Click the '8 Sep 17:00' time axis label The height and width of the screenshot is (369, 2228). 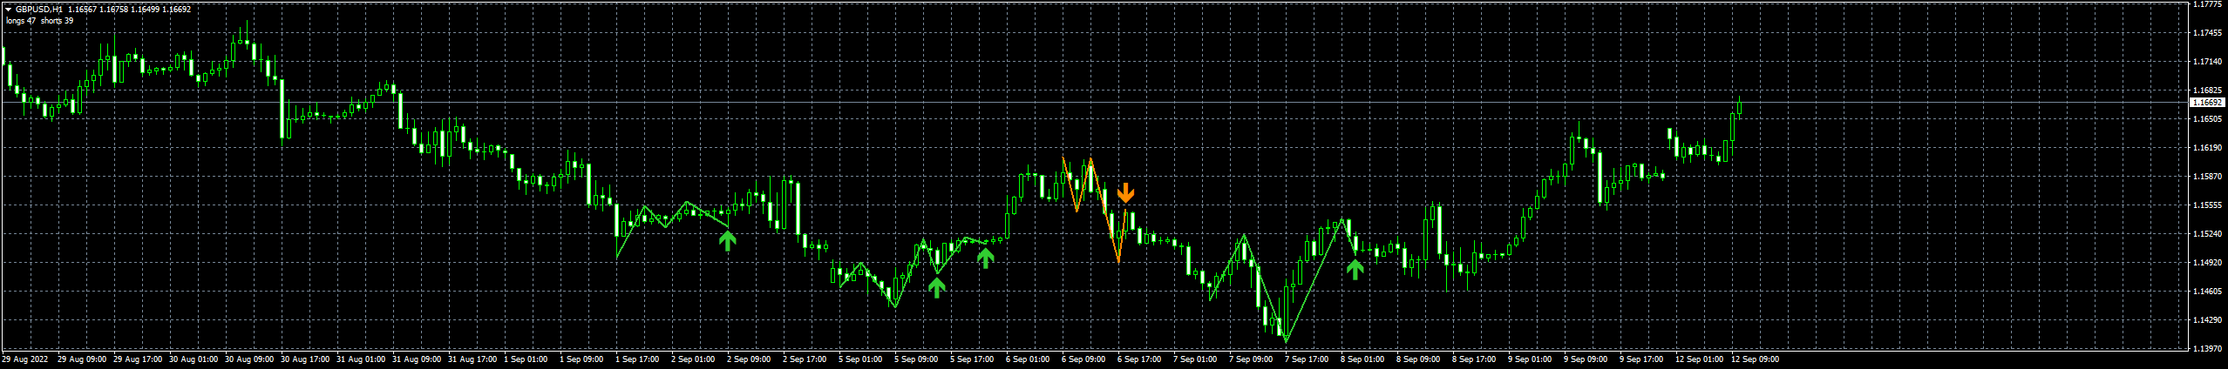tap(1475, 359)
